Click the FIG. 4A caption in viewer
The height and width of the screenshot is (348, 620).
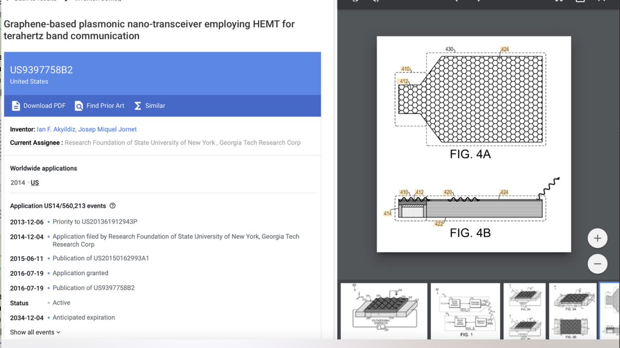470,154
